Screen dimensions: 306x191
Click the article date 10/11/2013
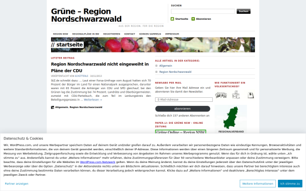[x=96, y=76]
